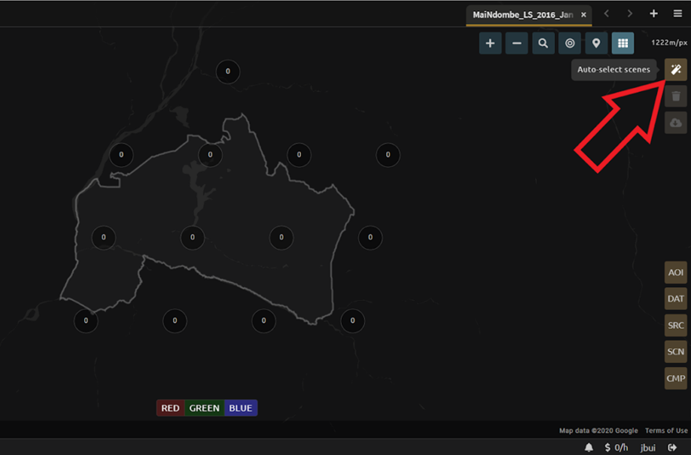This screenshot has height=455, width=691.
Task: Add a new tab with plus icon
Action: [654, 14]
